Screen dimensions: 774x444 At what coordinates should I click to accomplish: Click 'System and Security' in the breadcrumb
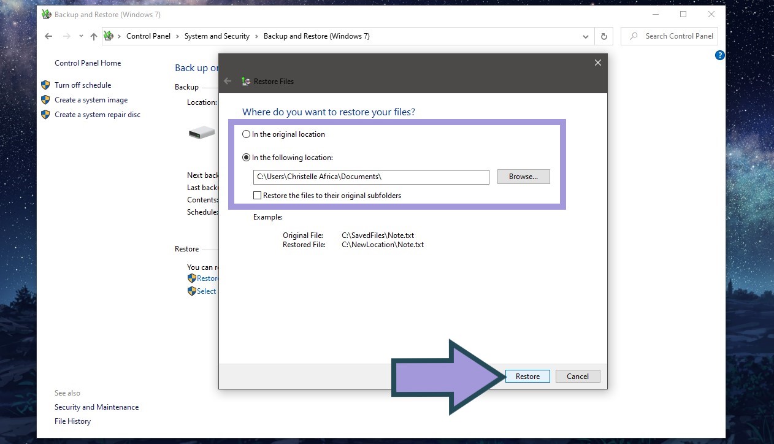(217, 36)
